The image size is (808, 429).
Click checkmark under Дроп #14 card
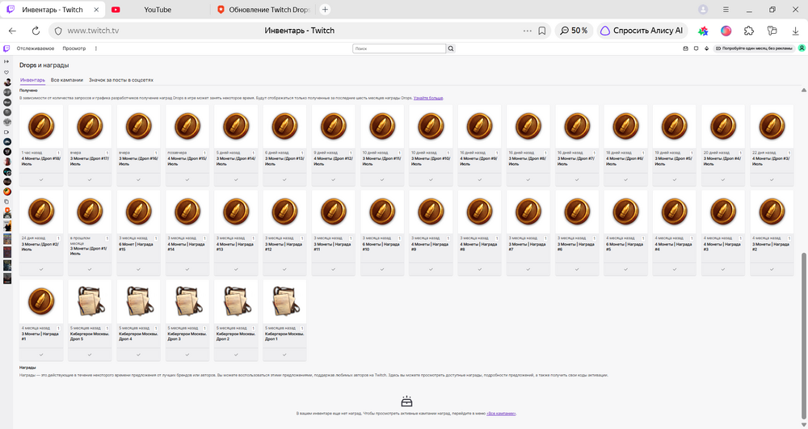click(x=236, y=179)
